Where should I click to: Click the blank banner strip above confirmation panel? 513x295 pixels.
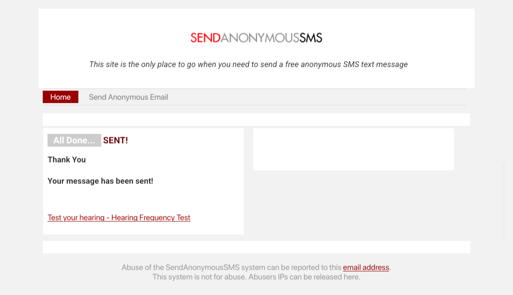point(256,120)
